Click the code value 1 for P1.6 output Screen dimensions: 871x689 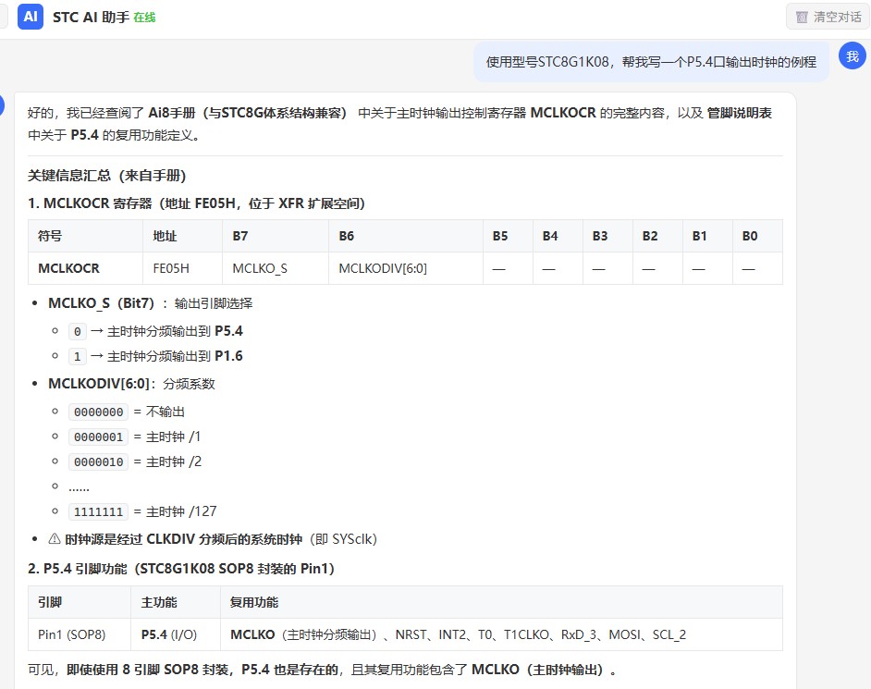pos(78,356)
